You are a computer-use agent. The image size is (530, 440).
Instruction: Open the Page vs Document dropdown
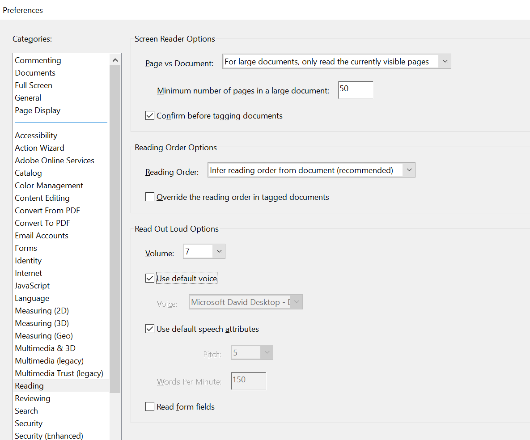pos(445,61)
